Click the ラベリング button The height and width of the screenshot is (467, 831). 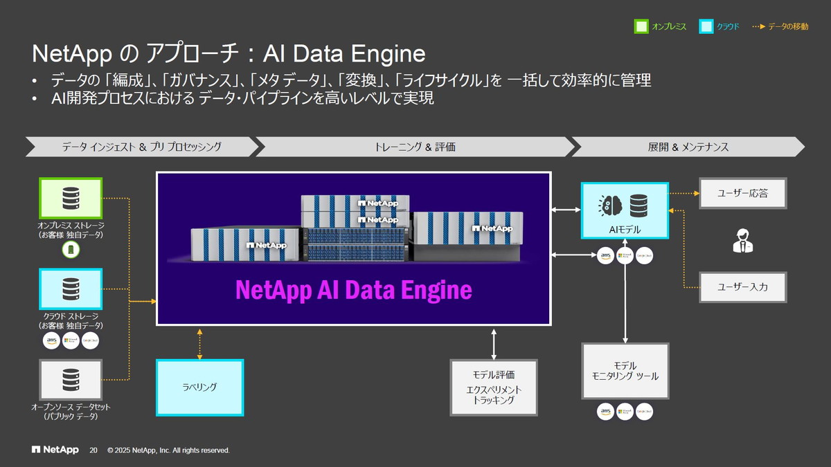point(199,387)
